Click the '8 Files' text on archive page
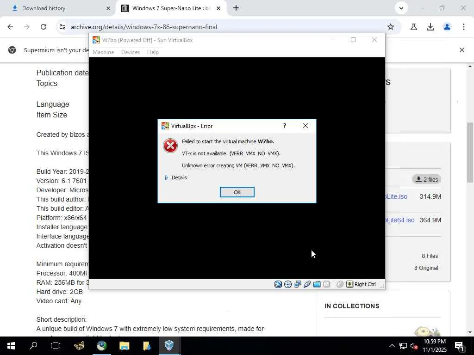This screenshot has width=474, height=355. tap(430, 256)
